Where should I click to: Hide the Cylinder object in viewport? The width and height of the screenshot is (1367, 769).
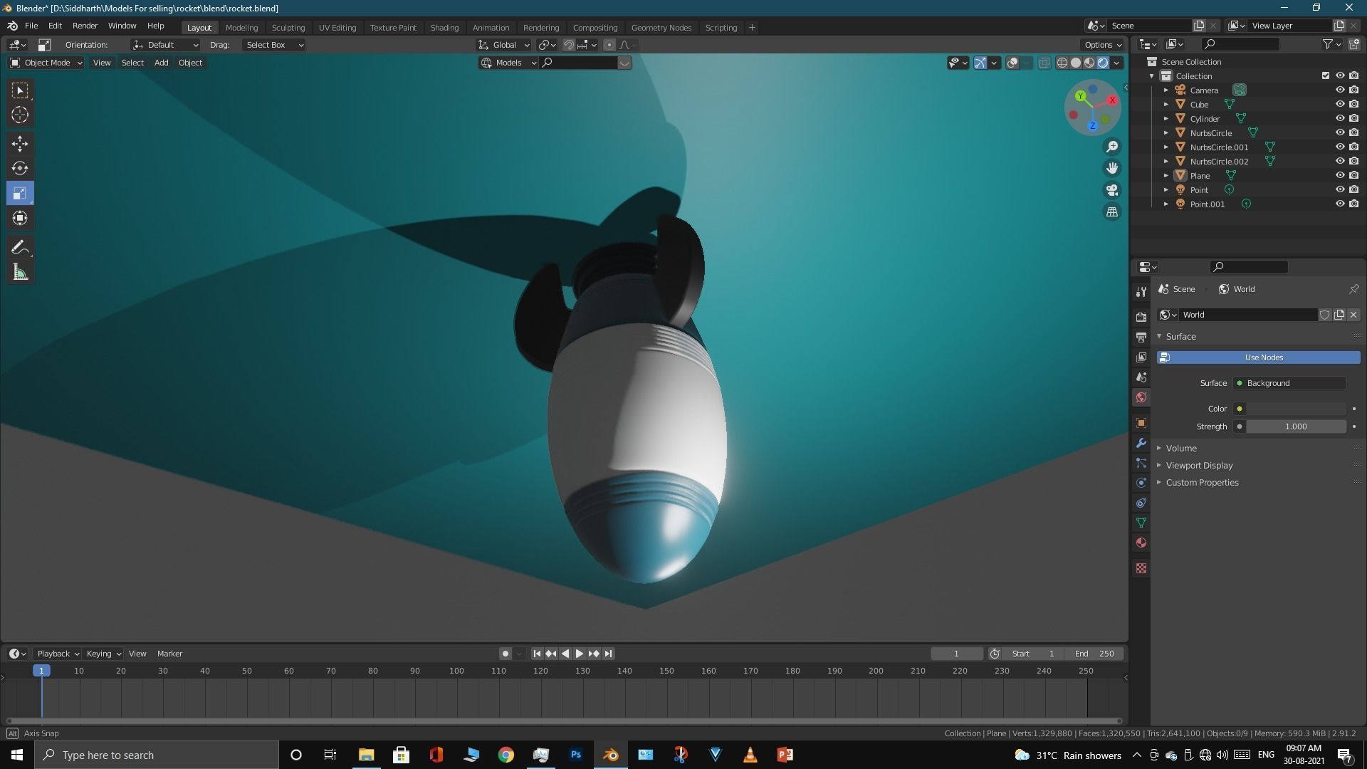[x=1339, y=118]
